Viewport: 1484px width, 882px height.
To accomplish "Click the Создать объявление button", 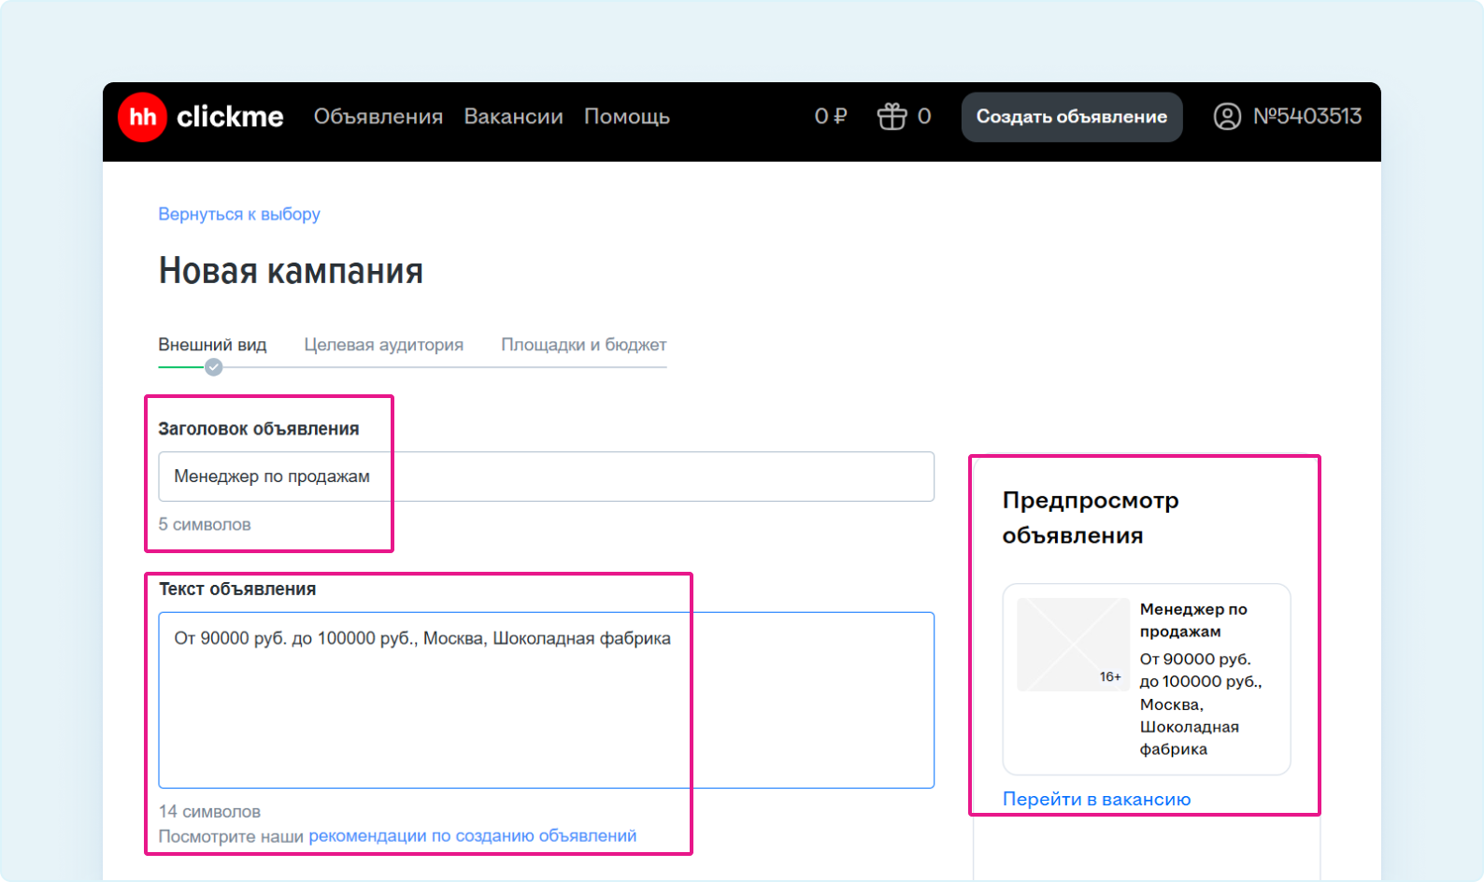I will coord(1072,117).
